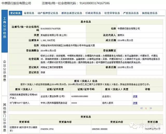The image size is (166, 134).
Task: Click registration authority 河南省工商行政管理局
Action: pos(52,67)
